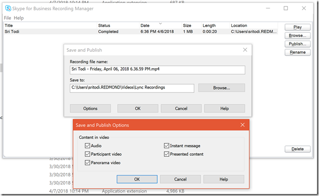Minimize the Recording Manager window
This screenshot has width=319, height=196.
click(x=268, y=8)
